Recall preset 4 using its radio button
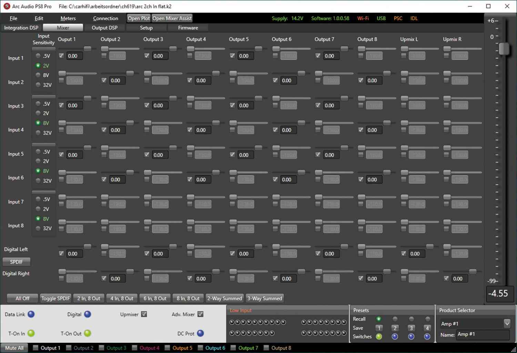Viewport: 517px width, 353px height. (x=428, y=319)
